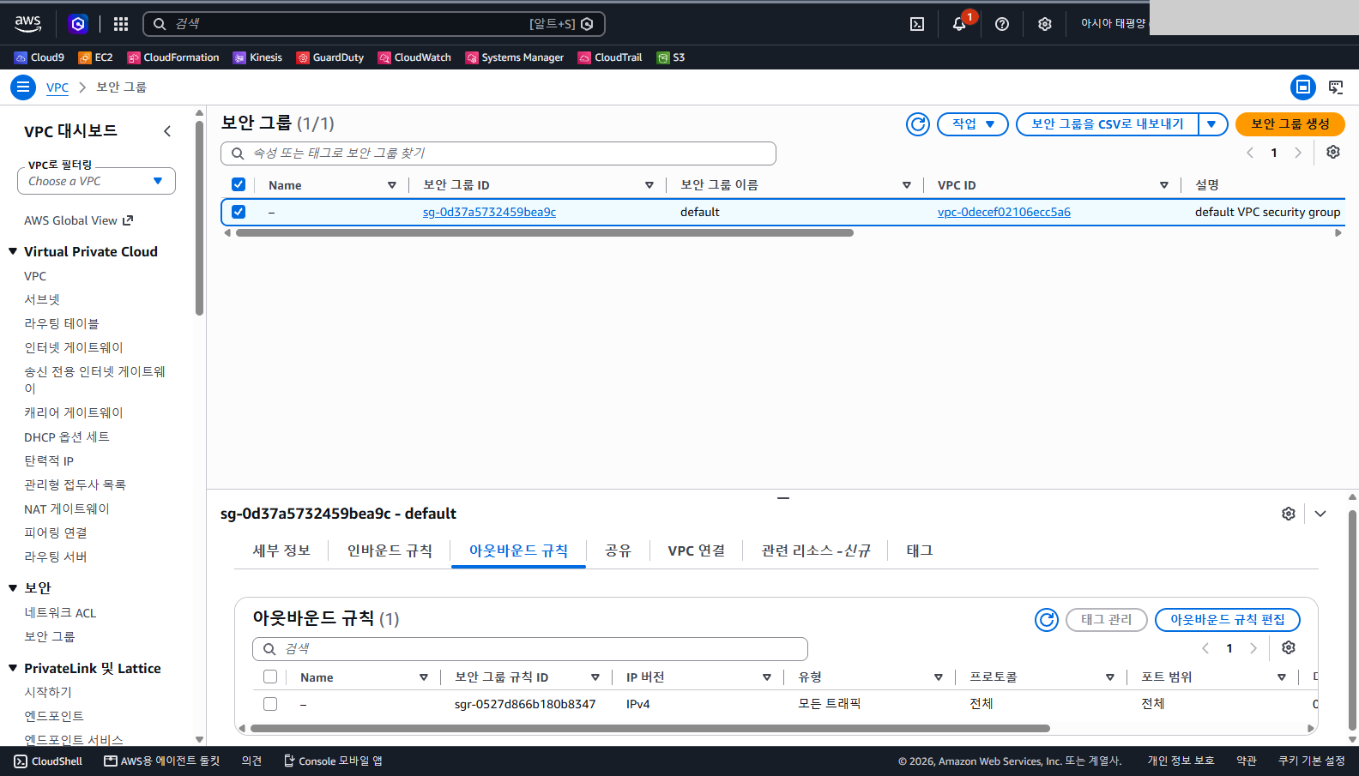Open the AWS home logo
Viewport: 1359px width, 776px height.
pyautogui.click(x=27, y=24)
